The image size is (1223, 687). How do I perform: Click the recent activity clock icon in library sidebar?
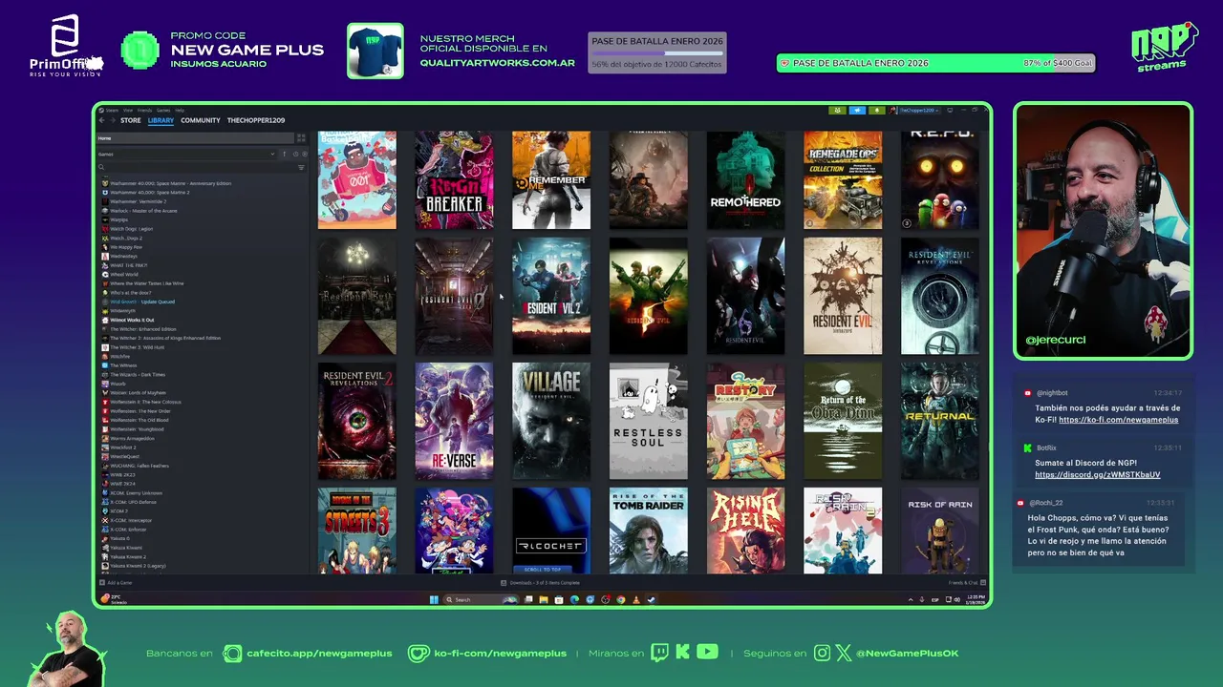295,154
